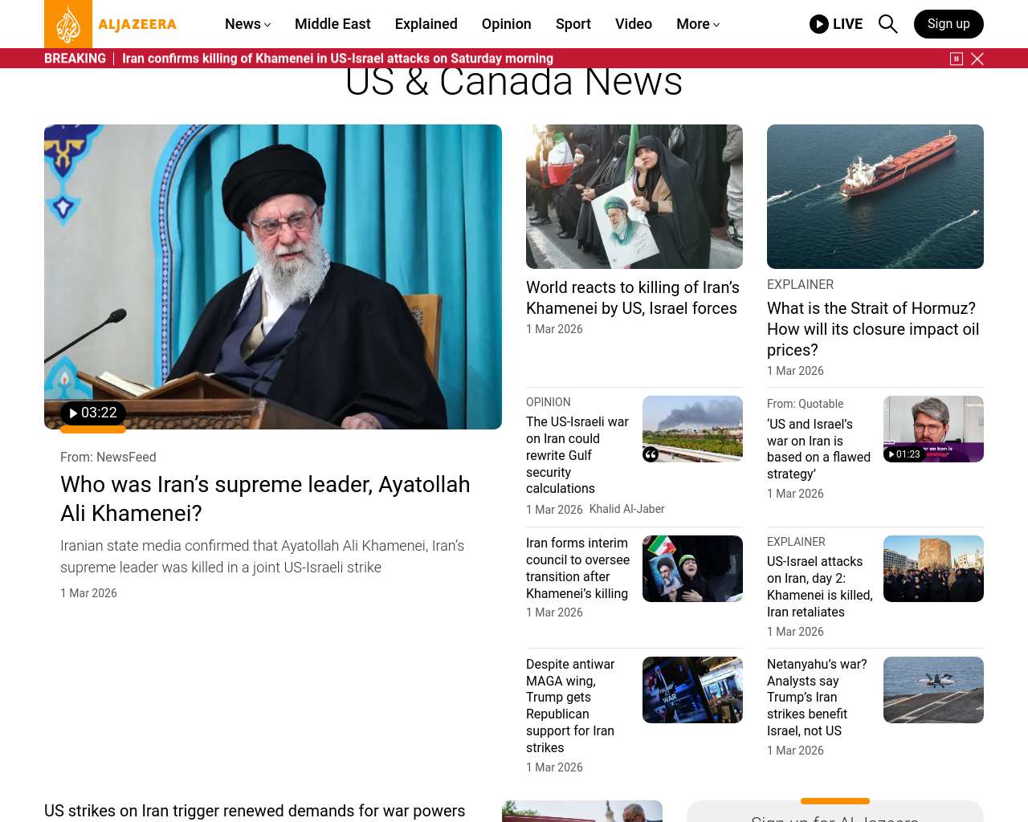
Task: Go to the Sport section
Action: (573, 24)
